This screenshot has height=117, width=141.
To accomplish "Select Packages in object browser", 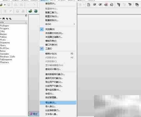I will (x=4, y=26).
